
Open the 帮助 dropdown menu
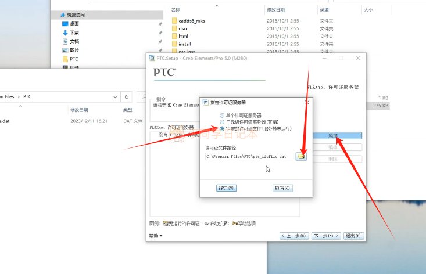coord(156,236)
